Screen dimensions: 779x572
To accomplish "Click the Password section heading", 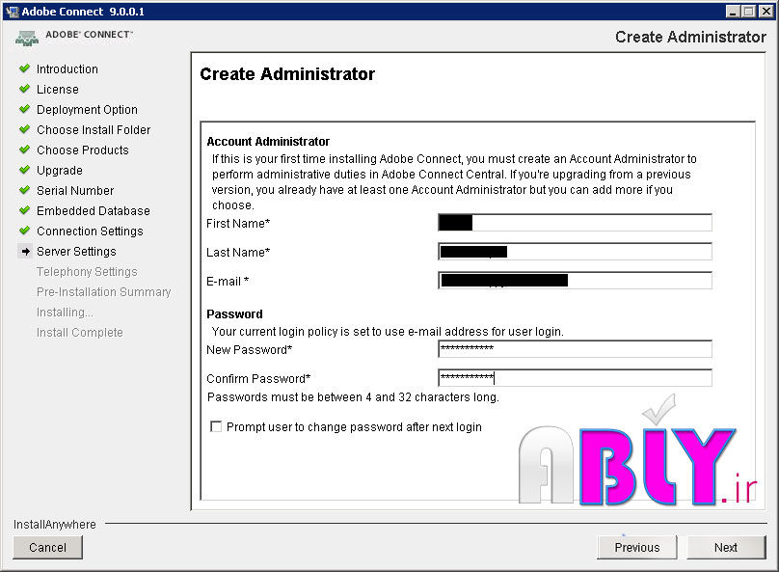I will tap(234, 314).
